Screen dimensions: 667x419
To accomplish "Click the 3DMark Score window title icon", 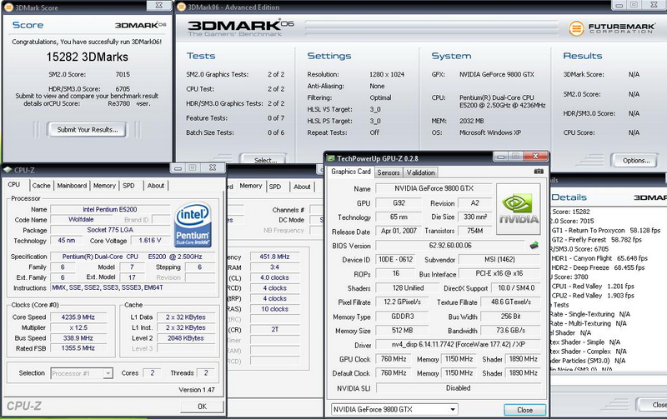I will click(x=8, y=7).
